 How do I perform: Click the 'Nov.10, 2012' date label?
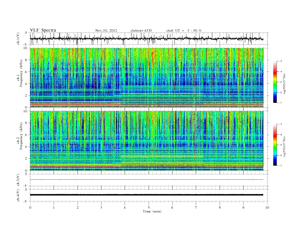pos(106,30)
